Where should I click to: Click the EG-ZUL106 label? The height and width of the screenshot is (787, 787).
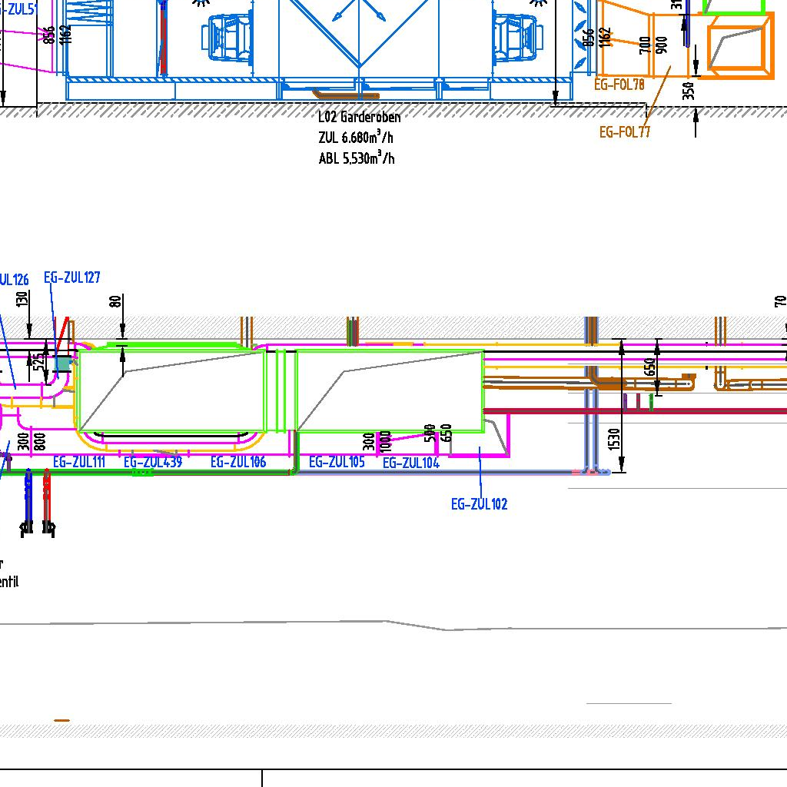[238, 462]
